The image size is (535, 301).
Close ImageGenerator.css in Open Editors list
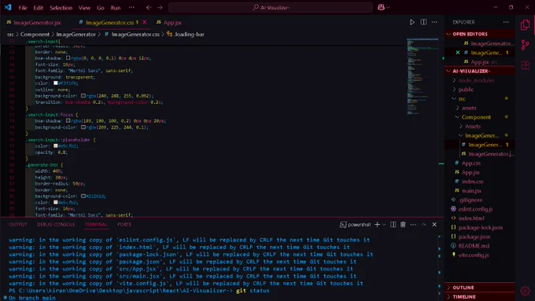coord(458,53)
